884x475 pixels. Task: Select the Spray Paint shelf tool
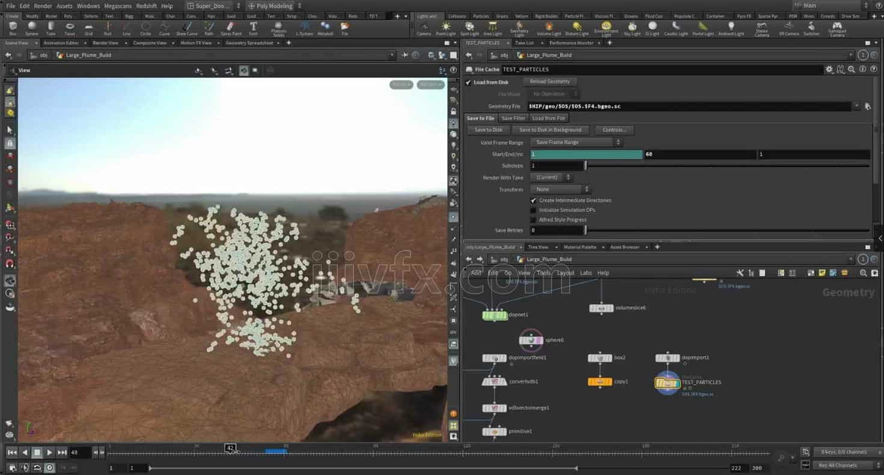[231, 28]
